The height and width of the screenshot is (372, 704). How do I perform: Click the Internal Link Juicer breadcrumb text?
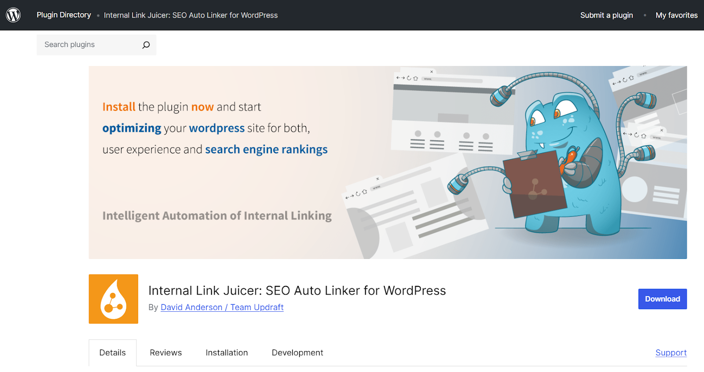coord(191,15)
